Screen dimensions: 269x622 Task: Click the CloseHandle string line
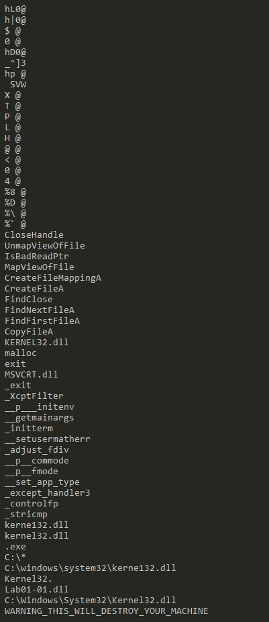click(x=34, y=235)
